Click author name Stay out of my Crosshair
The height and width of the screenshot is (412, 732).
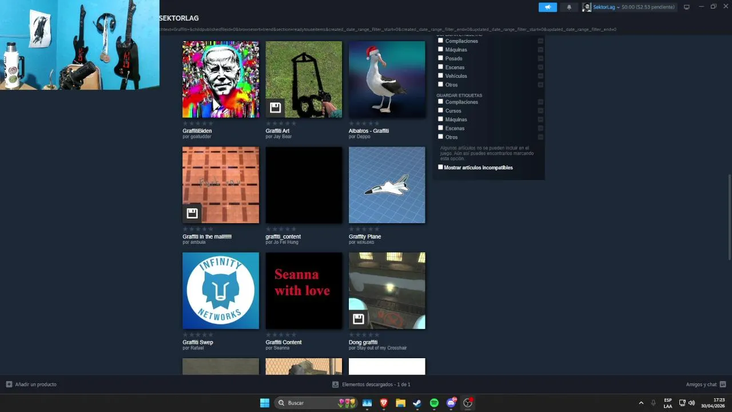[x=381, y=348]
